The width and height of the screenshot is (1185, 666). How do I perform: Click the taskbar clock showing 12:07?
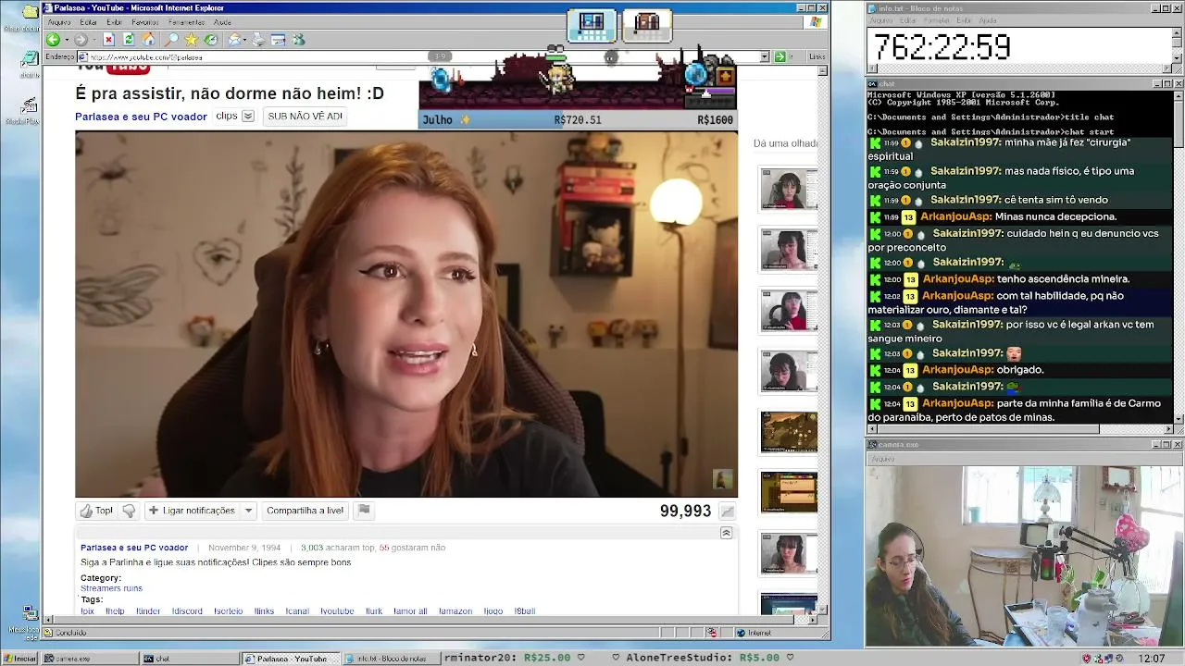1152,659
